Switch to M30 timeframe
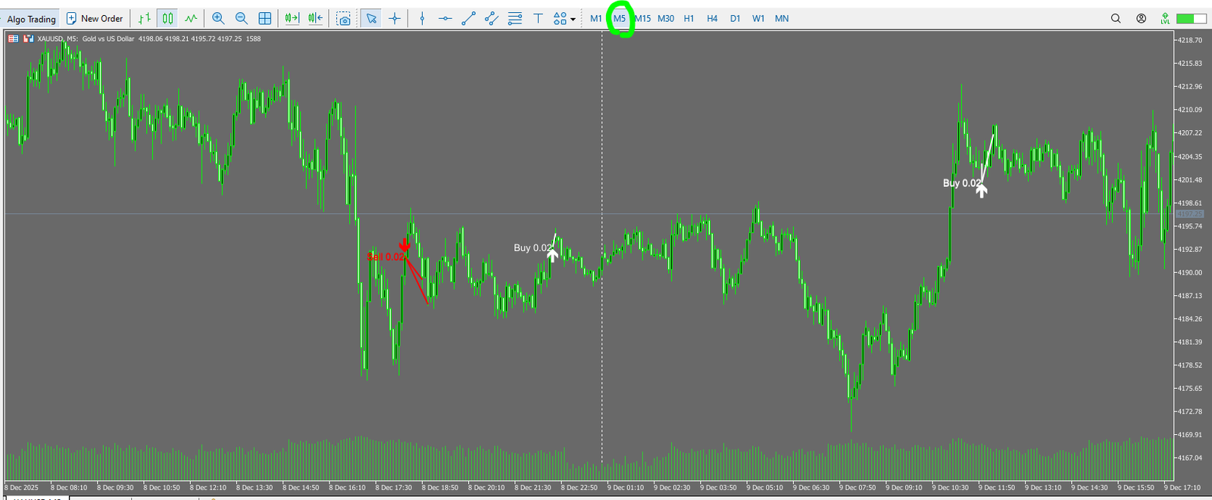Viewport: 1212px width, 500px height. 666,18
